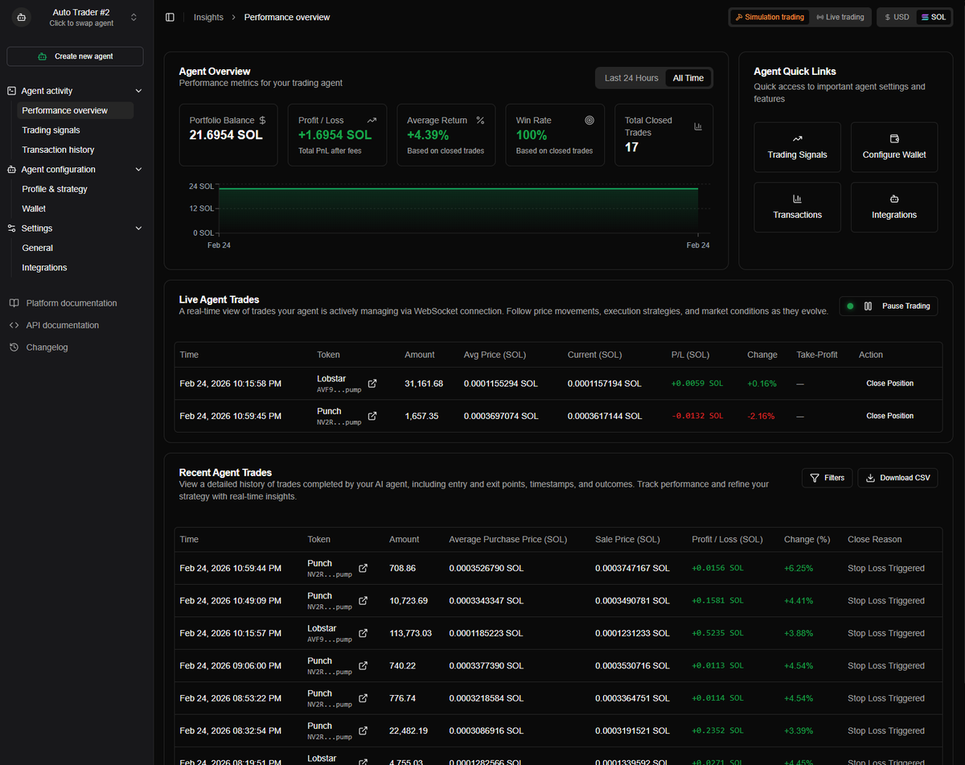Select Last 24 Hours time range
The height and width of the screenshot is (765, 965).
click(631, 78)
